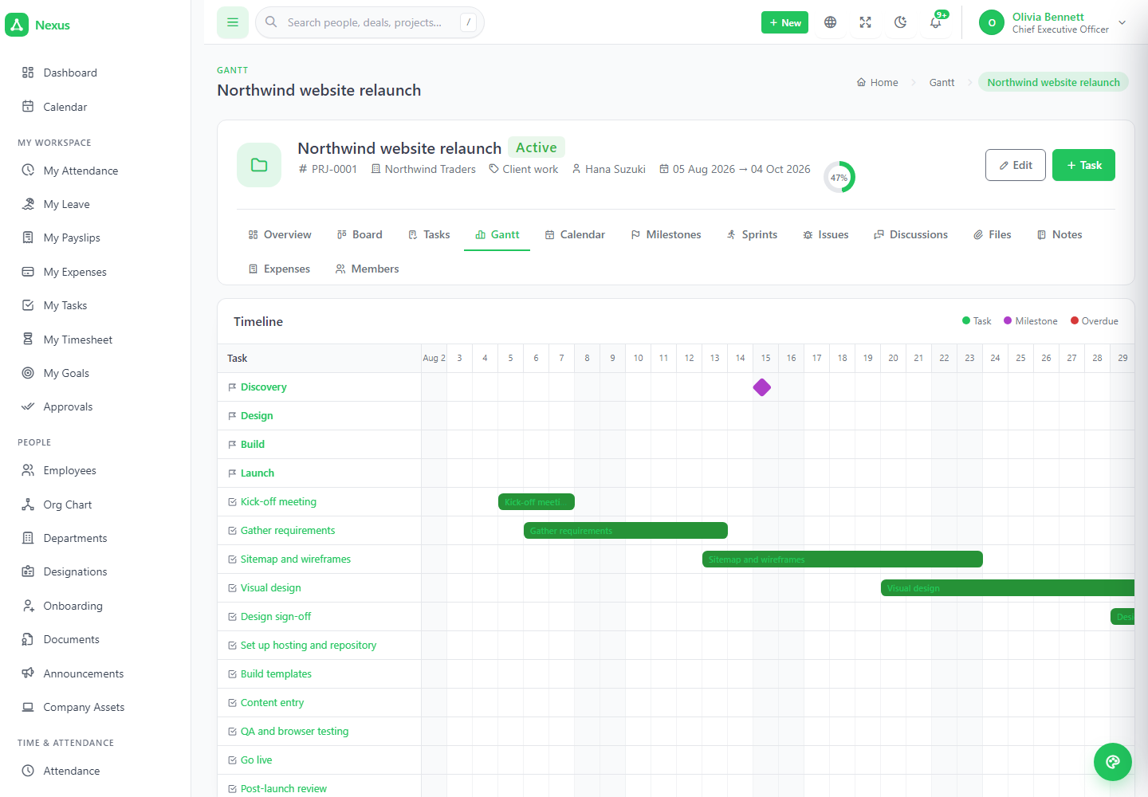Viewport: 1148px width, 797px height.
Task: Open notifications bell
Action: tap(936, 22)
